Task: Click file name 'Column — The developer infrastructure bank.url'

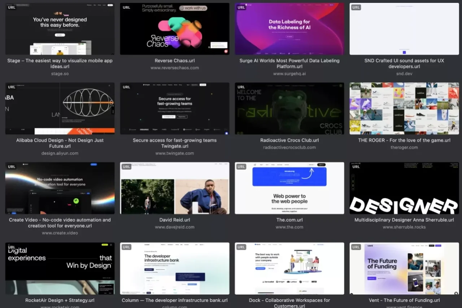Action: (x=175, y=300)
